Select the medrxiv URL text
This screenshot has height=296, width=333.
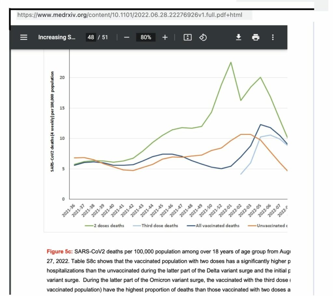click(x=129, y=15)
